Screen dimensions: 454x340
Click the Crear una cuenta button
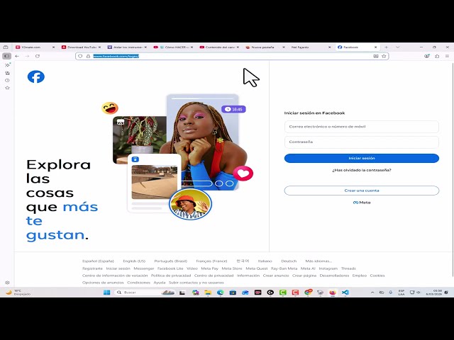pos(362,191)
